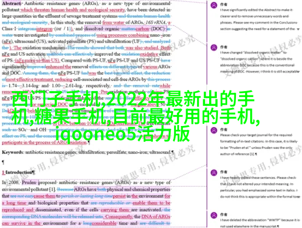Viewport: 302px width, 228px height.
Task: Click the highlighted word 'Pruden' in Introduction
Action: point(29,182)
